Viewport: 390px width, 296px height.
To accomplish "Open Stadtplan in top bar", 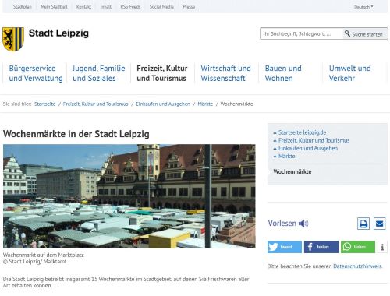I will pos(23,7).
